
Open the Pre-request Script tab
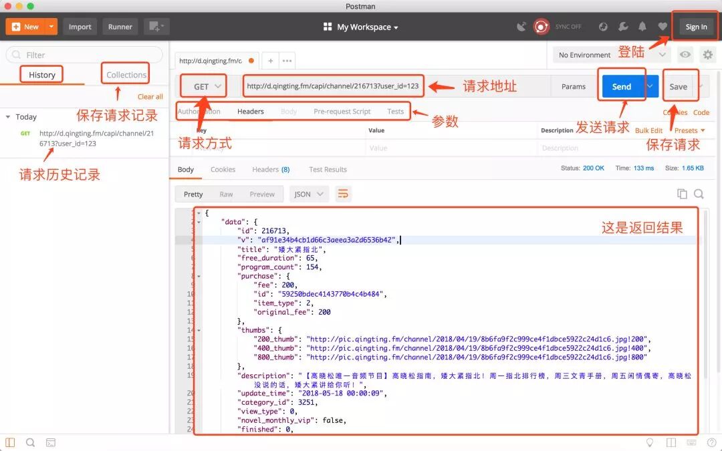tap(342, 112)
